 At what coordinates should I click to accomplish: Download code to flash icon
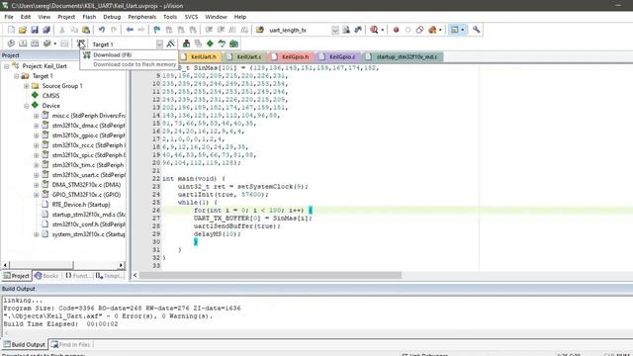pyautogui.click(x=81, y=44)
